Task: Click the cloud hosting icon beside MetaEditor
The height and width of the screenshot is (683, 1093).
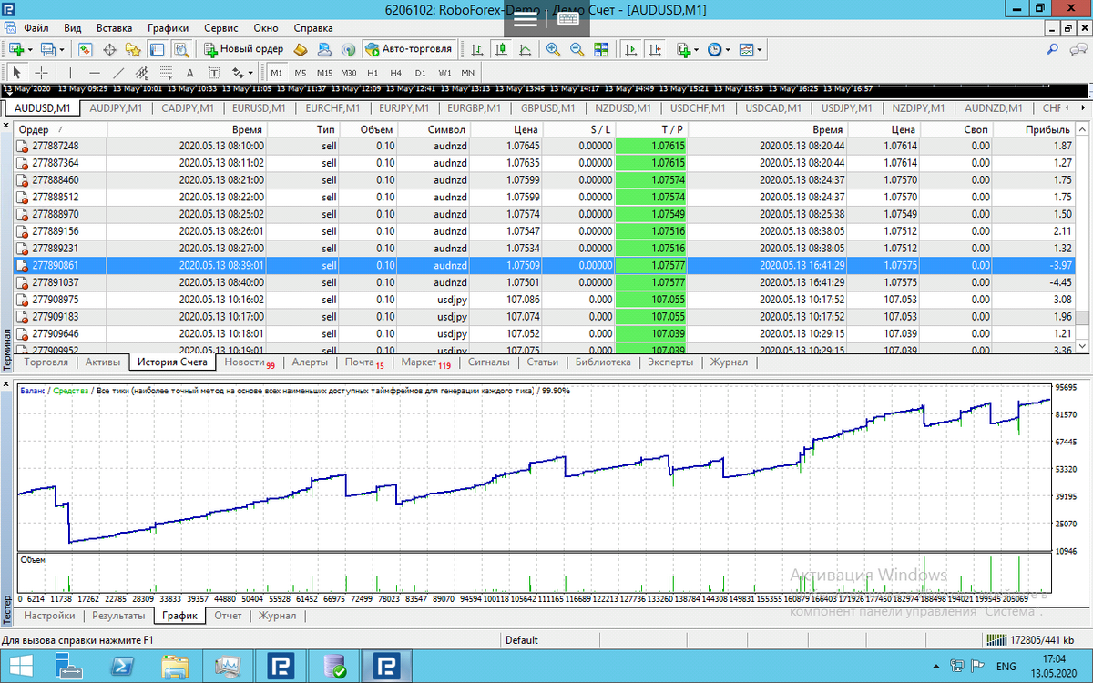Action: coord(324,49)
